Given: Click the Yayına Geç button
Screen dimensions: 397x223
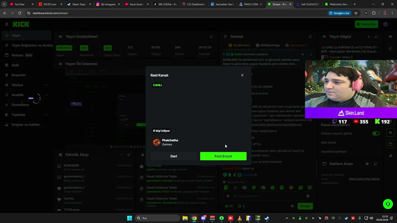Looking at the screenshot, I should pyautogui.click(x=366, y=24).
